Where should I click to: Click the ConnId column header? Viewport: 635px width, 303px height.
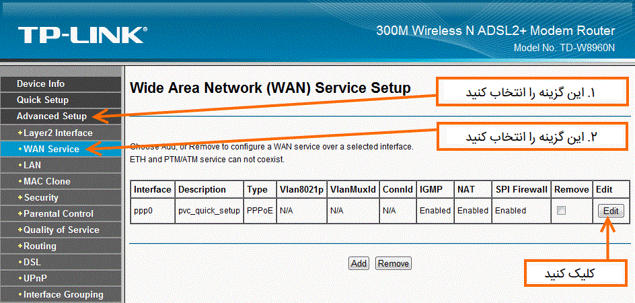pos(398,189)
